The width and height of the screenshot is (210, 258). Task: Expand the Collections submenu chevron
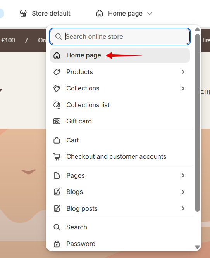183,88
